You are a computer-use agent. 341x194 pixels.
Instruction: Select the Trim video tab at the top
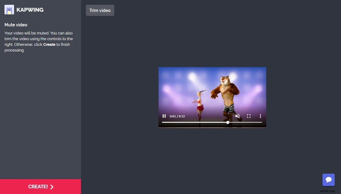[100, 10]
